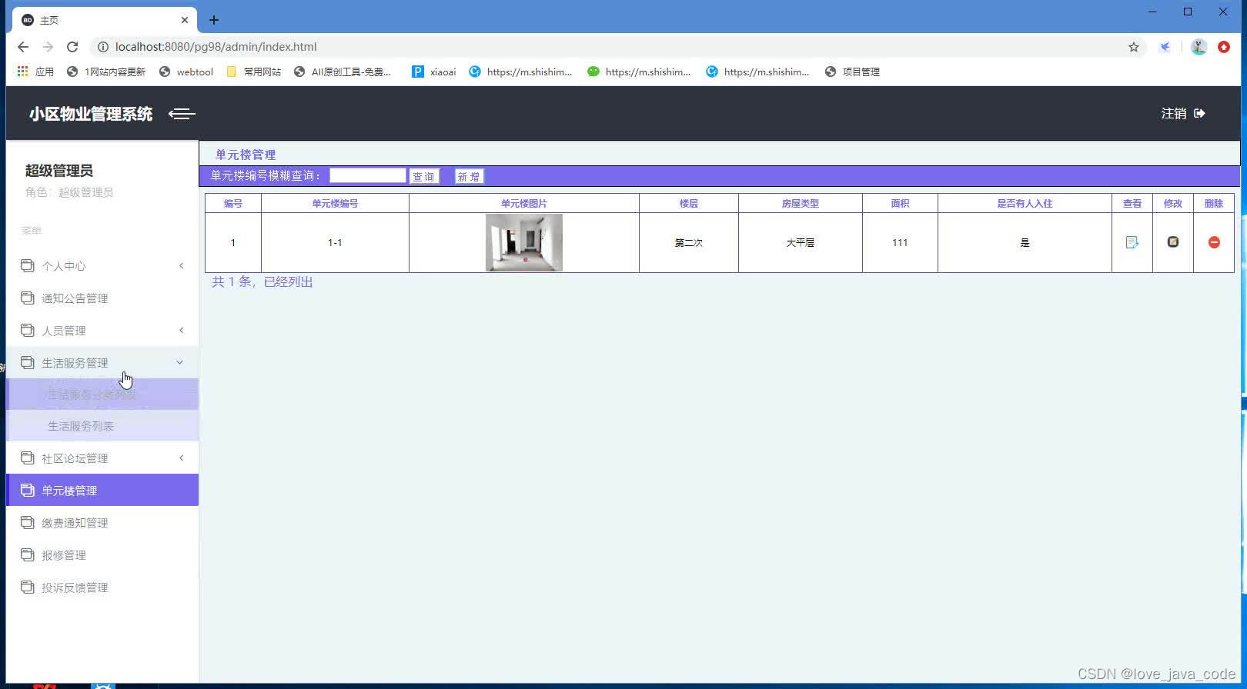Click the 人员管理 sidebar icon
Viewport: 1247px width, 689px height.
(x=28, y=331)
